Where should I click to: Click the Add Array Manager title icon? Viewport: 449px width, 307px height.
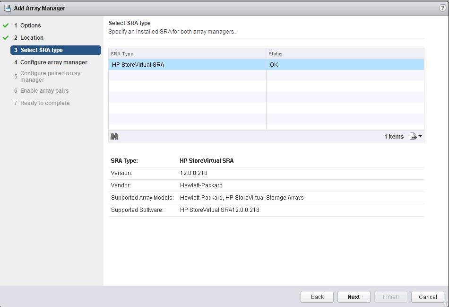pyautogui.click(x=7, y=9)
